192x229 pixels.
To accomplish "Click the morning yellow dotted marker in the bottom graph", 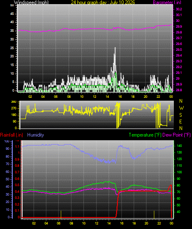I will coord(61,215).
